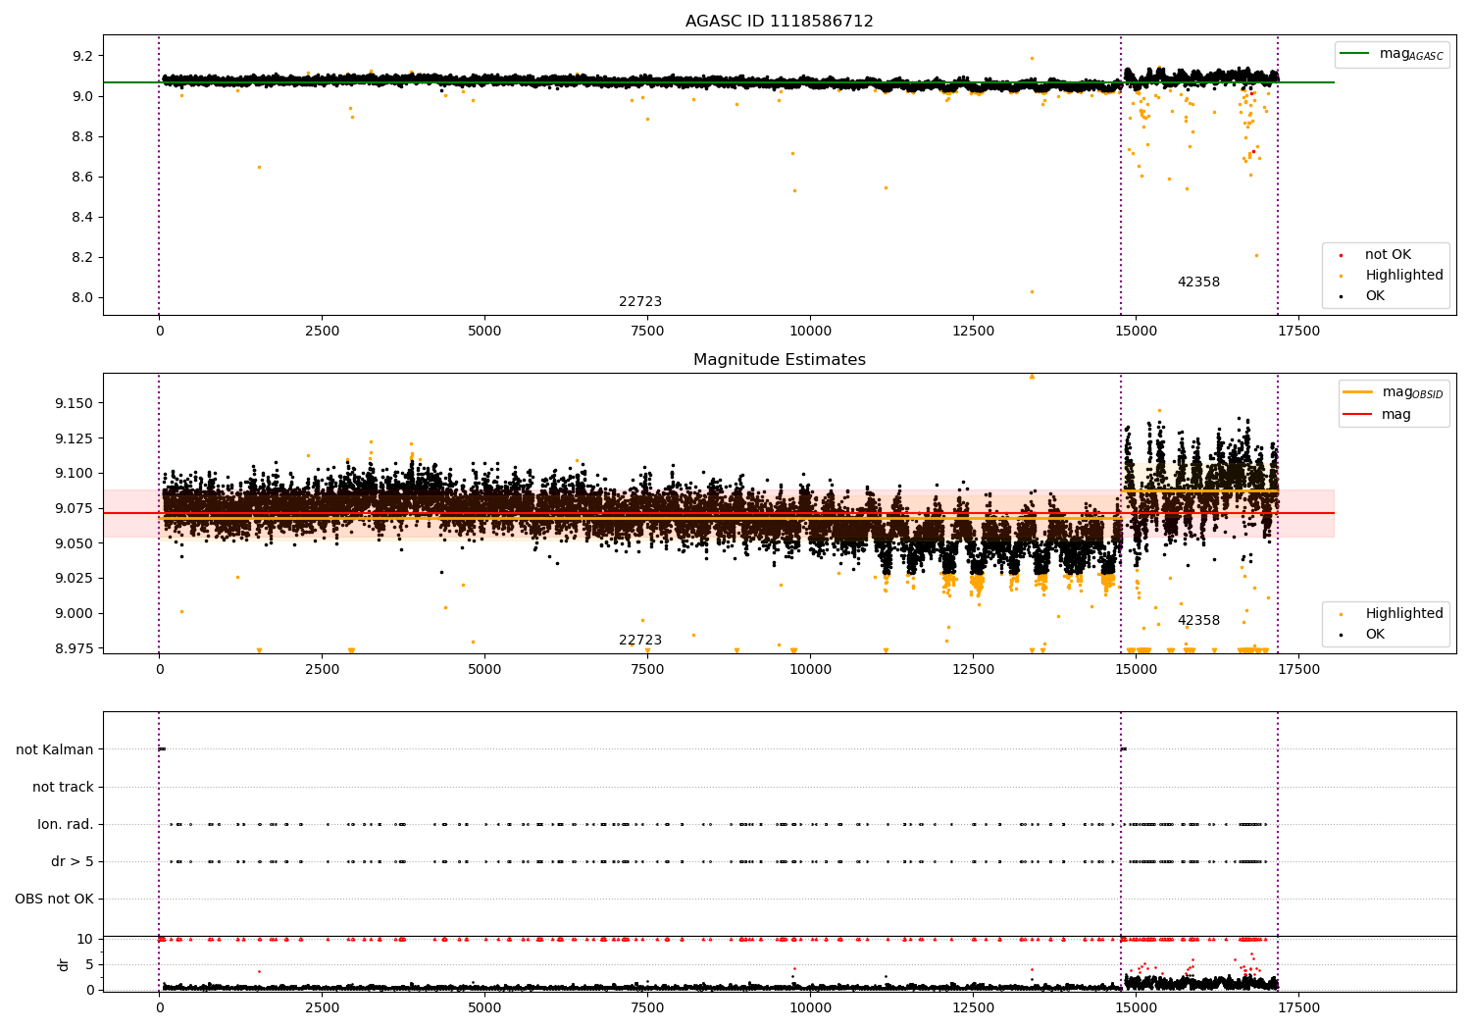Click the 'dr' axis label
Viewport: 1471px width, 1030px height.
coord(64,964)
